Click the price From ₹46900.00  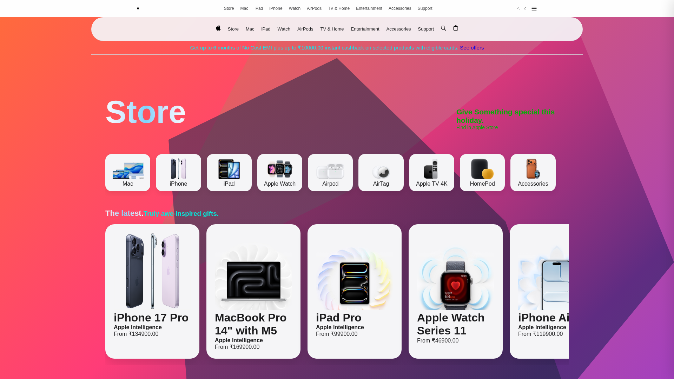(x=438, y=341)
